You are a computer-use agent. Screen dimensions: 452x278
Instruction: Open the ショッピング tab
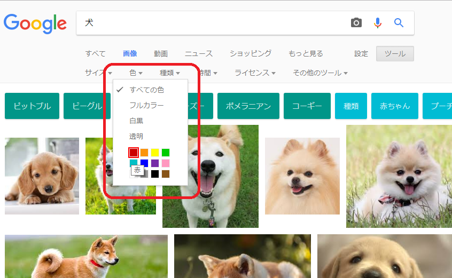pyautogui.click(x=251, y=53)
